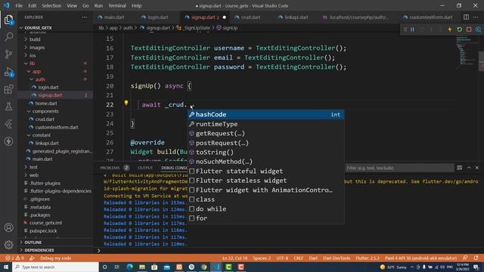The height and width of the screenshot is (272, 484).
Task: Open the Run and Debug view
Action: click(x=8, y=73)
